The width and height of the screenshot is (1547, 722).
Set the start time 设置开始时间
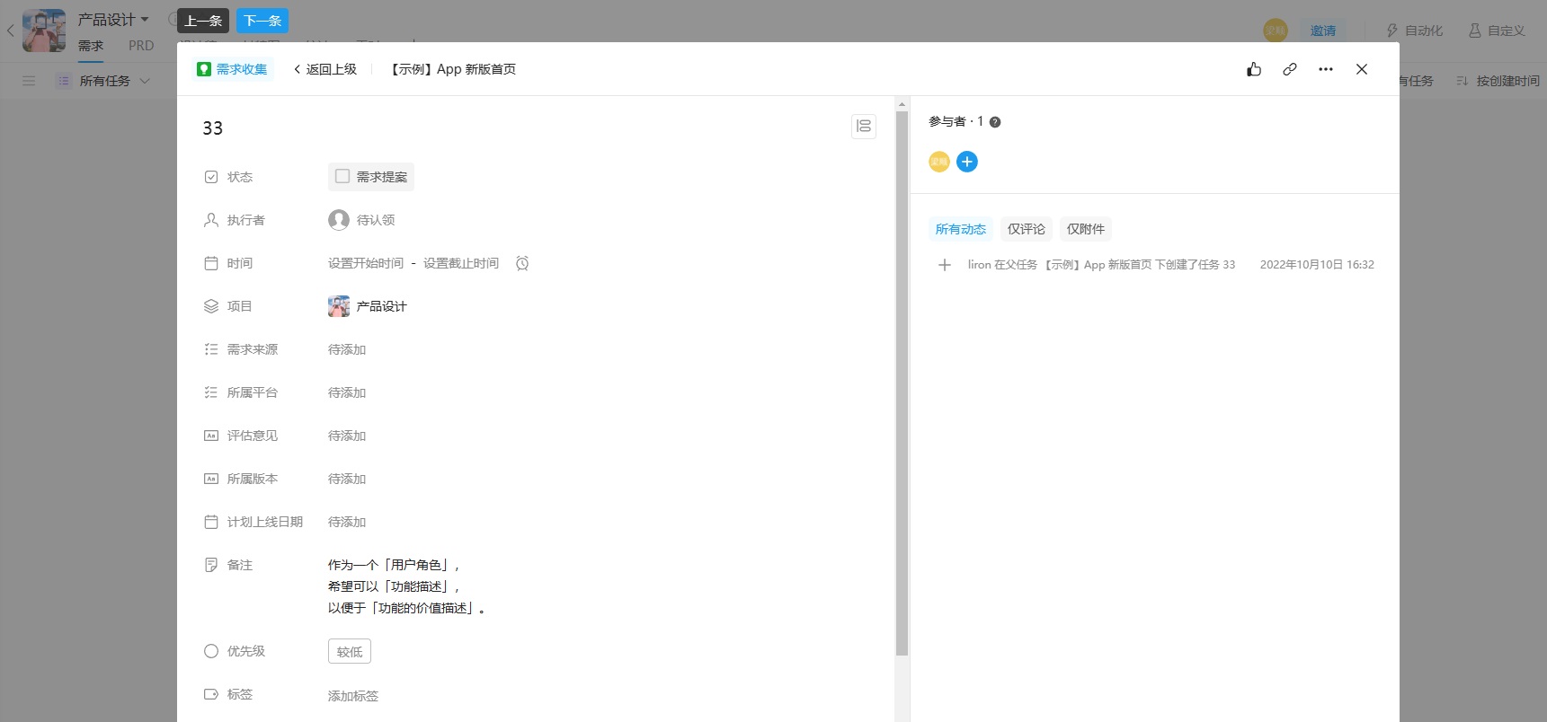(x=366, y=263)
